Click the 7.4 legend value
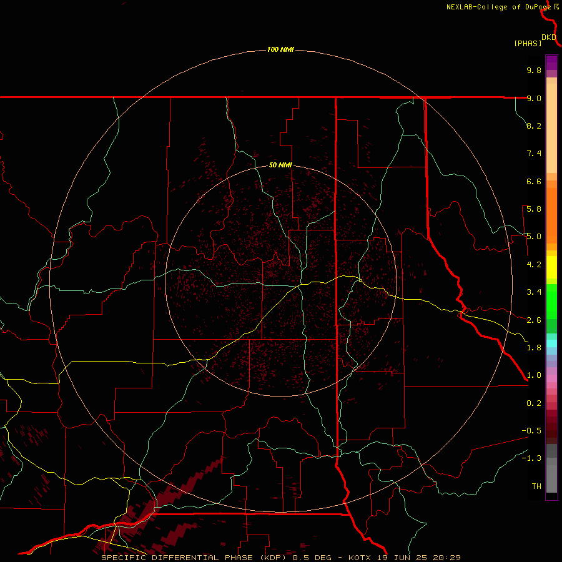 pos(534,154)
